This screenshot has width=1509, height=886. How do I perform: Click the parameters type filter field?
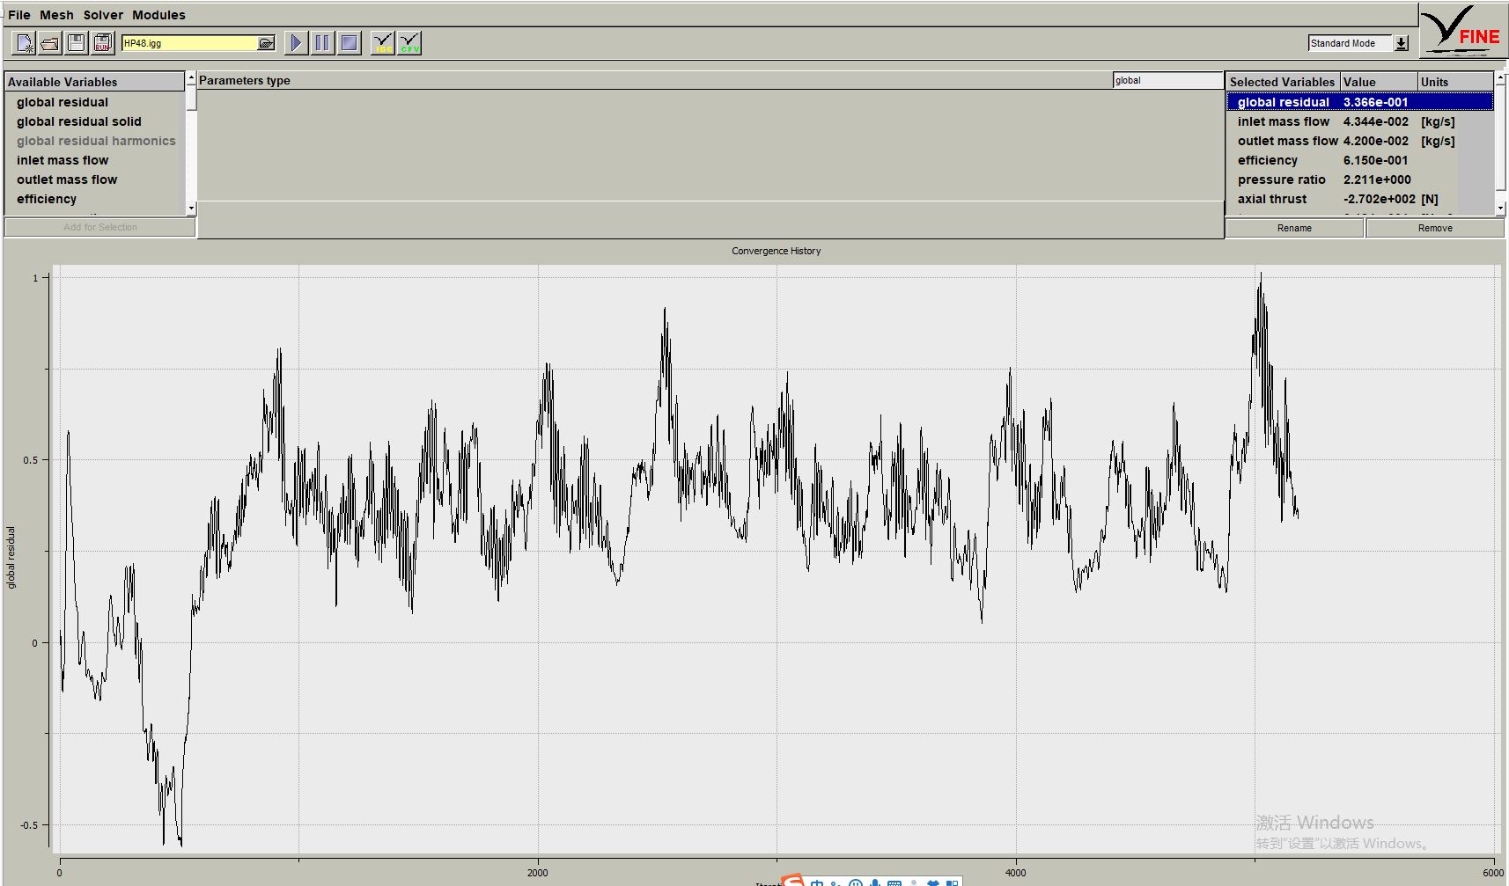1167,80
